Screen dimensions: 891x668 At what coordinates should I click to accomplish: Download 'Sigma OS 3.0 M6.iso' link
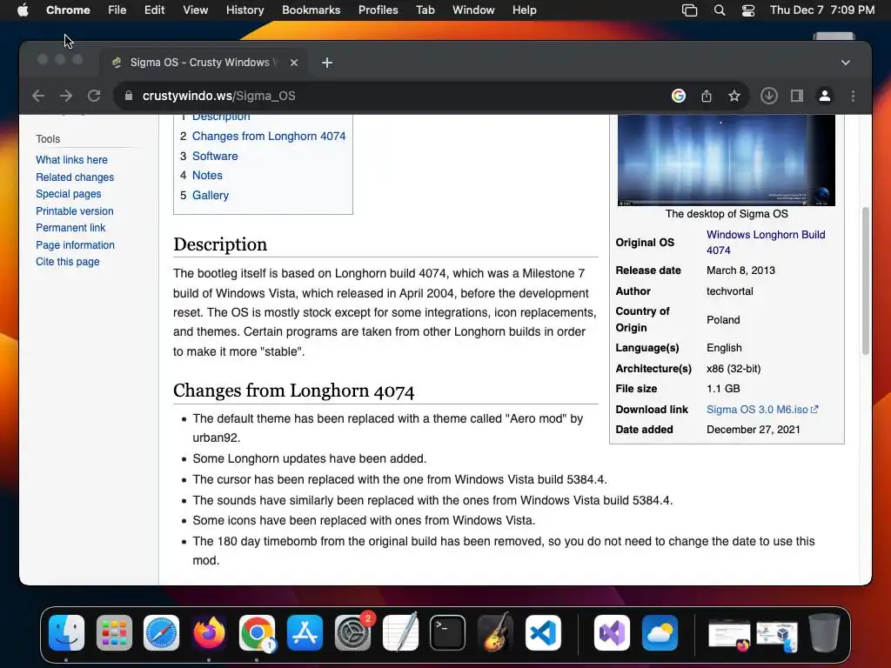(762, 410)
